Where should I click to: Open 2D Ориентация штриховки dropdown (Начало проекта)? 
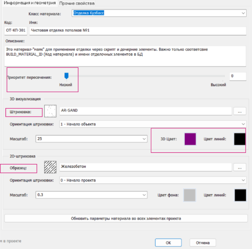tap(153, 180)
